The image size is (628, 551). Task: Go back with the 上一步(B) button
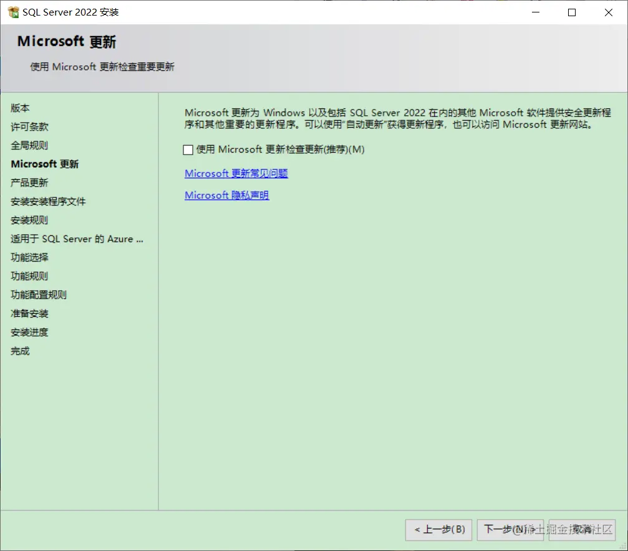coord(438,530)
